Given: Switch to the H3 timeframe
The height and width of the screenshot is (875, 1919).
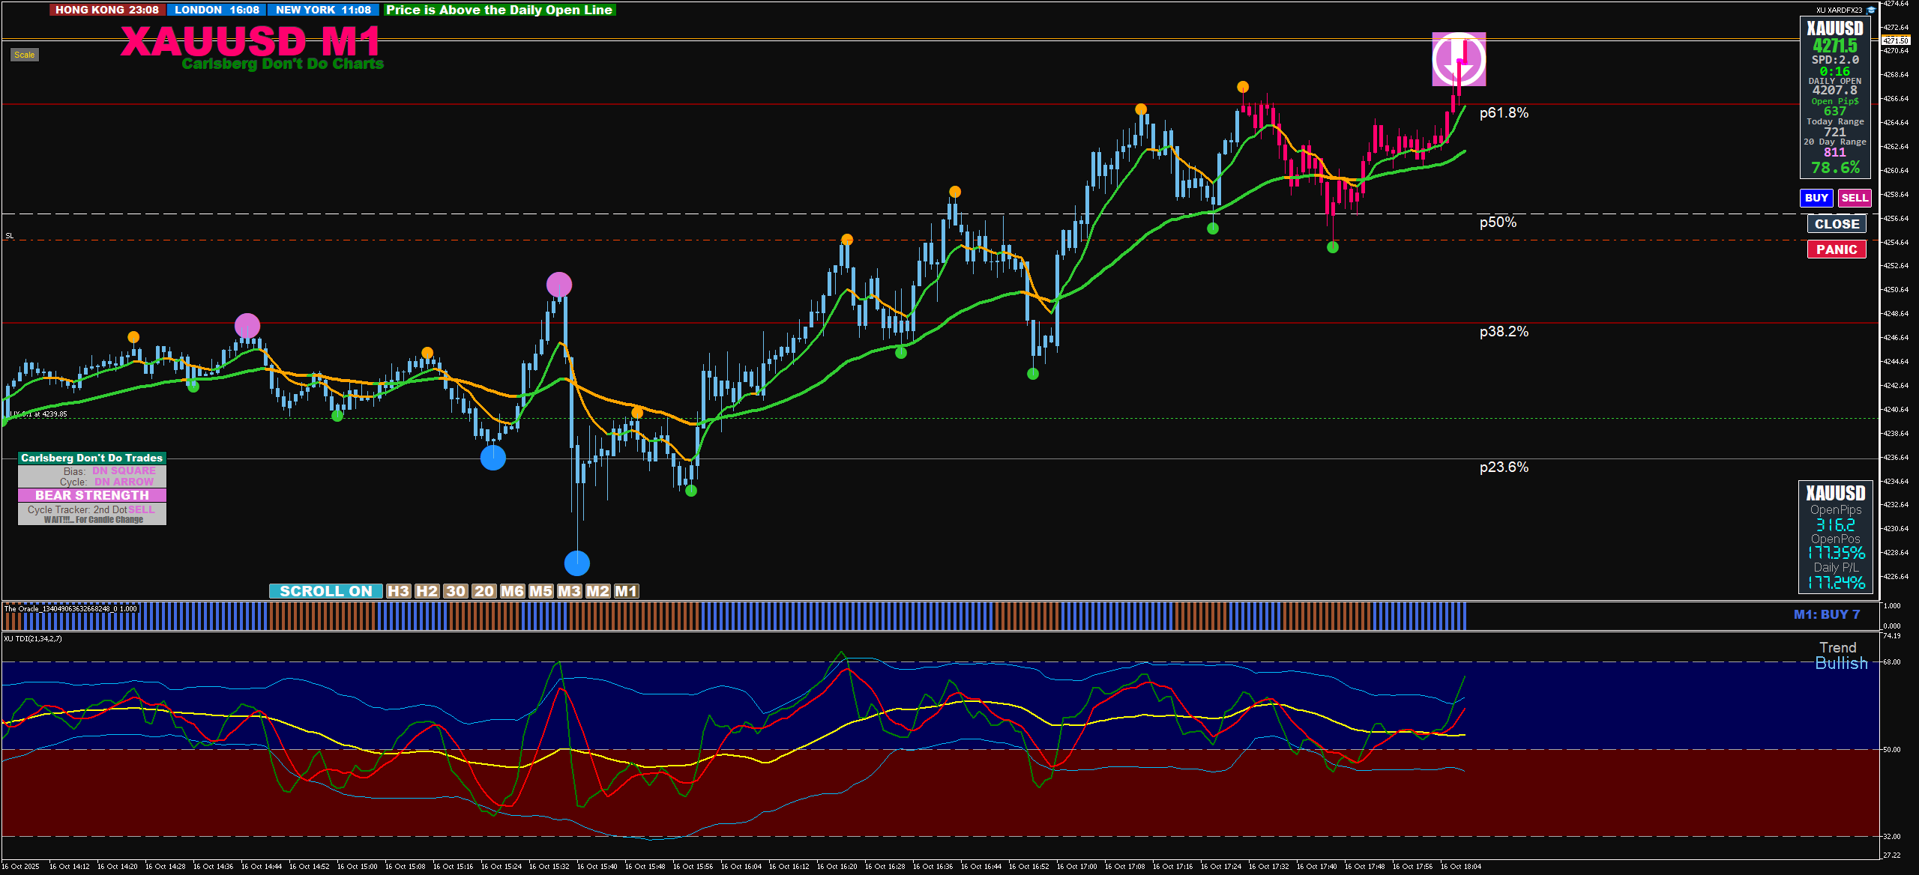Looking at the screenshot, I should tap(398, 591).
